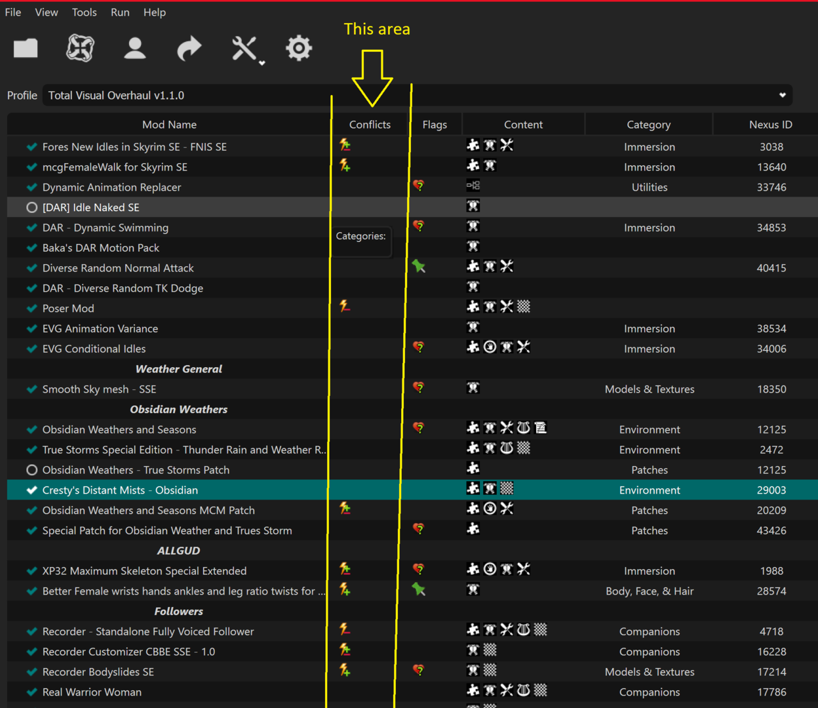Click heart flag on Smooth Sky mesh row
Screen dimensions: 818x708
418,387
